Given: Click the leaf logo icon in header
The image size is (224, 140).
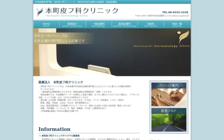Looking at the screenshot, I should pos(40,12).
